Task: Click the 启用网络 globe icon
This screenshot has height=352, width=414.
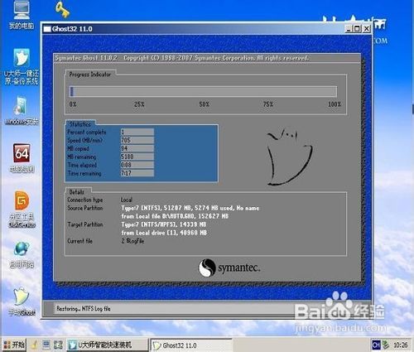Action: 22,255
